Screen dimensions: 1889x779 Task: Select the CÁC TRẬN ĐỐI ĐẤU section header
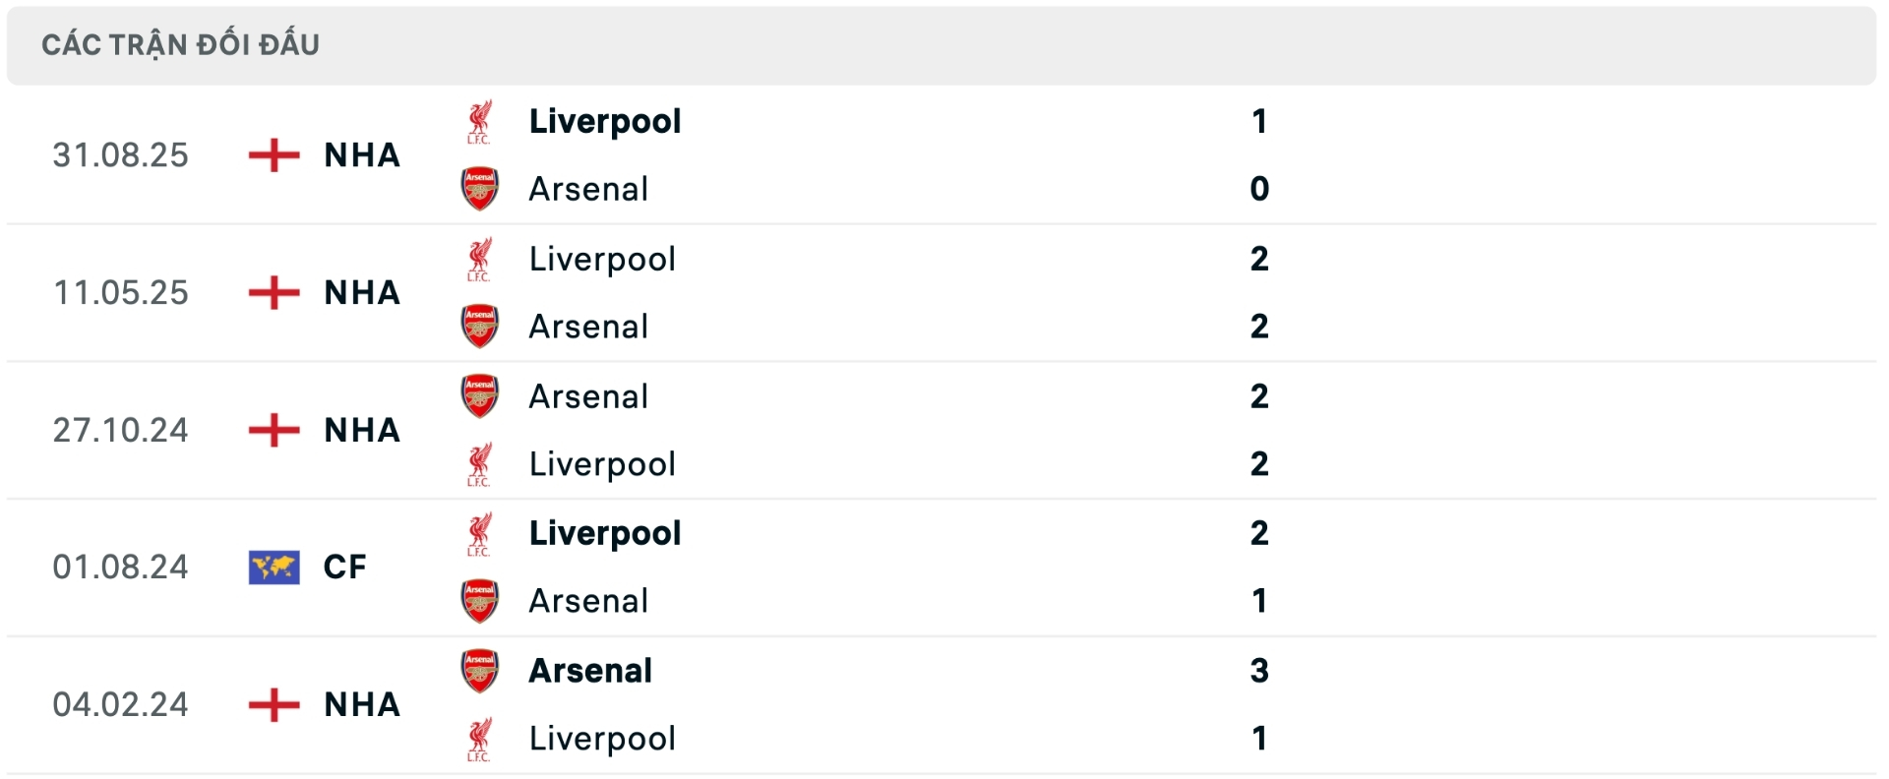coord(180,43)
